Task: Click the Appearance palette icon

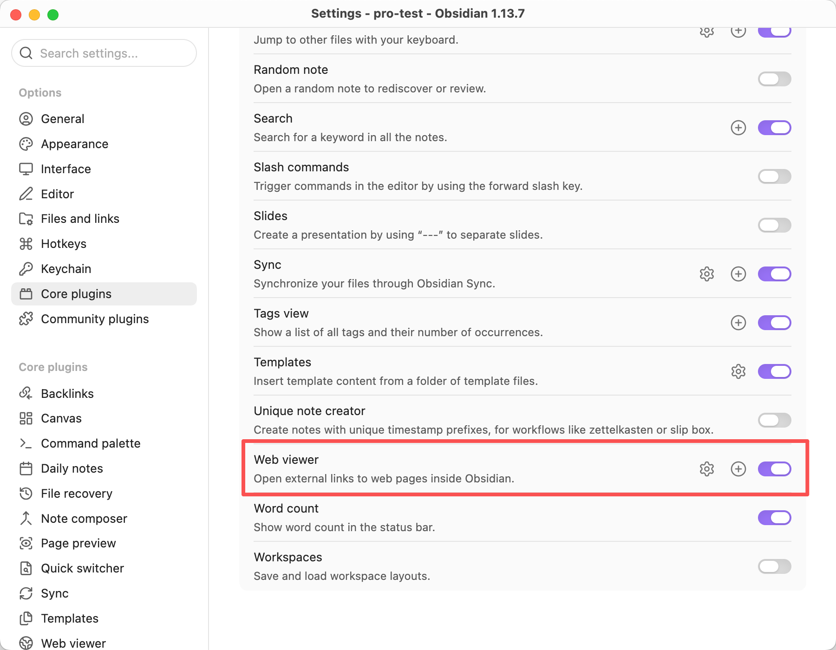Action: [26, 144]
